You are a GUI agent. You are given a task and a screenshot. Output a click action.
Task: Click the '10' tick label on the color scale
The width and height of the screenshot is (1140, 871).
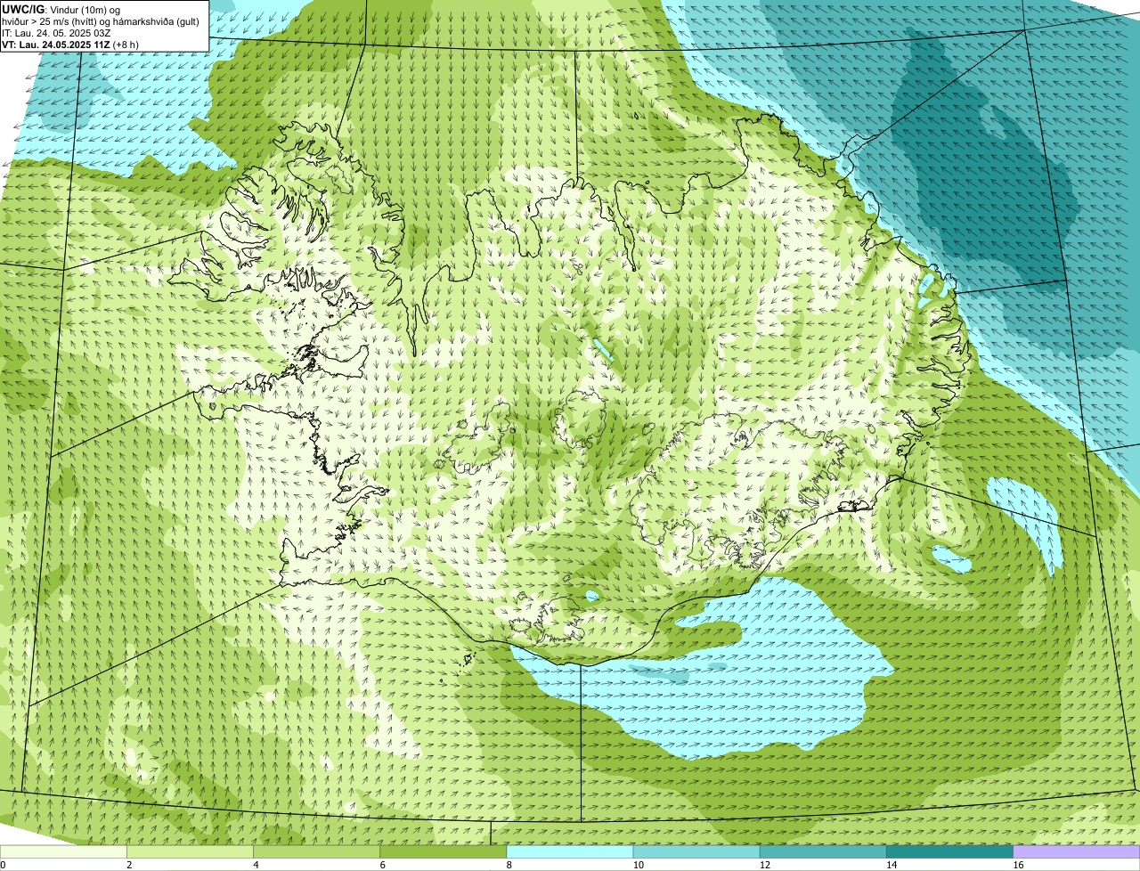[638, 865]
